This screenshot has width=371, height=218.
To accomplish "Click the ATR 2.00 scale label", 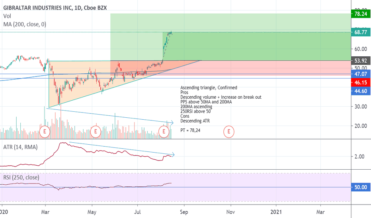I will [x=359, y=157].
